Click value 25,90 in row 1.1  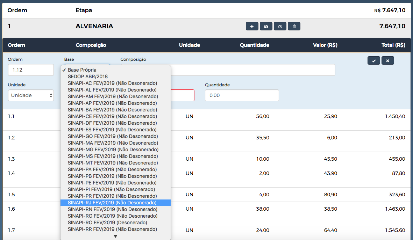(x=330, y=116)
